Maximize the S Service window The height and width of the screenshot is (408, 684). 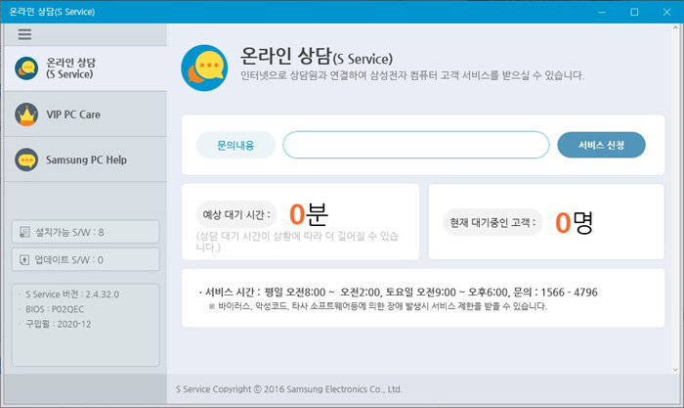point(634,12)
